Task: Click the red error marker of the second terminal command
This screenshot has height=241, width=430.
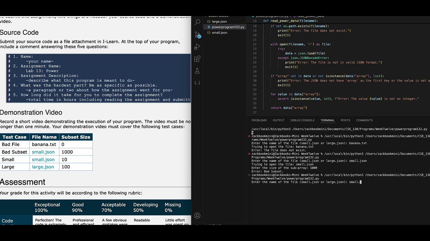Action: (249, 154)
